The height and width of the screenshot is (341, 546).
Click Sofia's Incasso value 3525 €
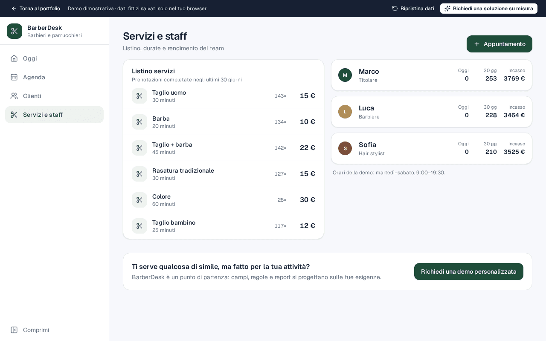pos(514,152)
